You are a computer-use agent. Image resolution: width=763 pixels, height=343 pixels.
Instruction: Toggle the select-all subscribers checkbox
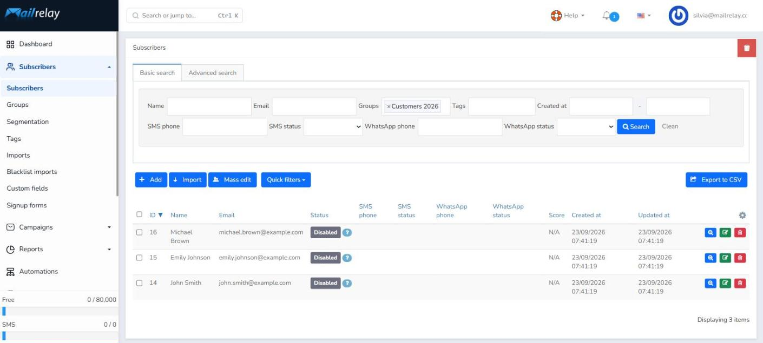(x=140, y=214)
